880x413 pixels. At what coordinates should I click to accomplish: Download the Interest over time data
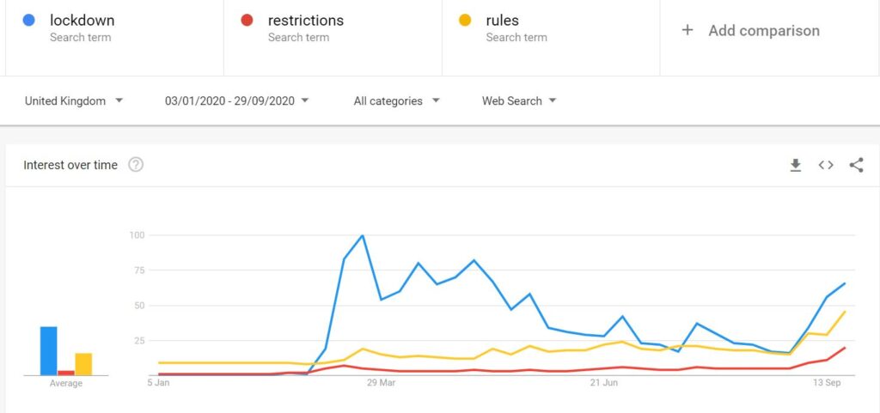pos(796,165)
